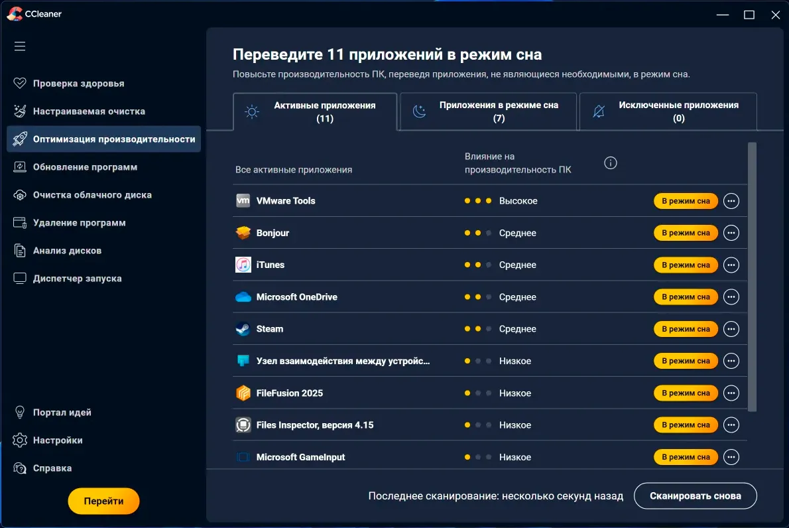Click the iTunes app icon
The width and height of the screenshot is (789, 528).
pos(243,265)
